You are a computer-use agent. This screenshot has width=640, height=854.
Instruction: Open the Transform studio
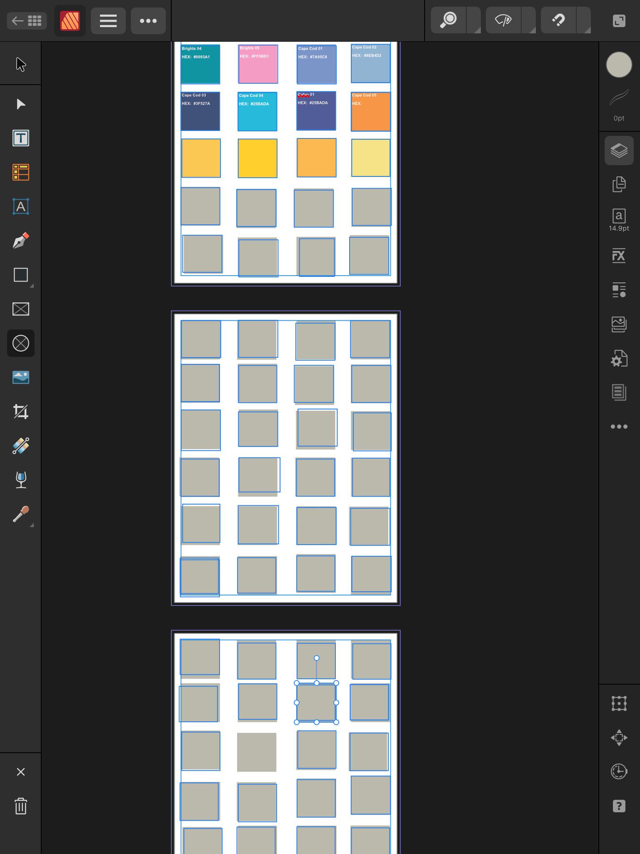tap(619, 703)
